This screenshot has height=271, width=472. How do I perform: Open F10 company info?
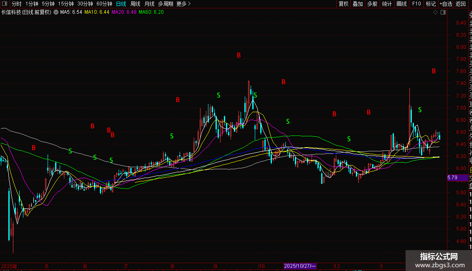(x=416, y=4)
